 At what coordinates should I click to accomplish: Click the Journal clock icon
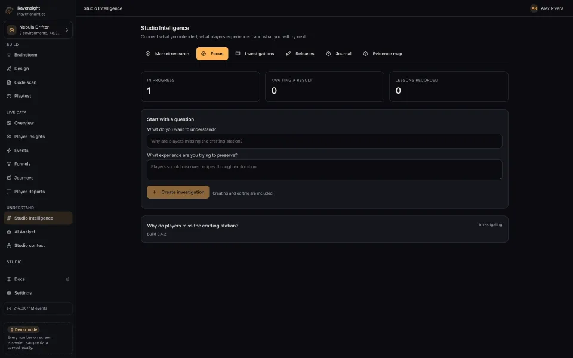328,54
